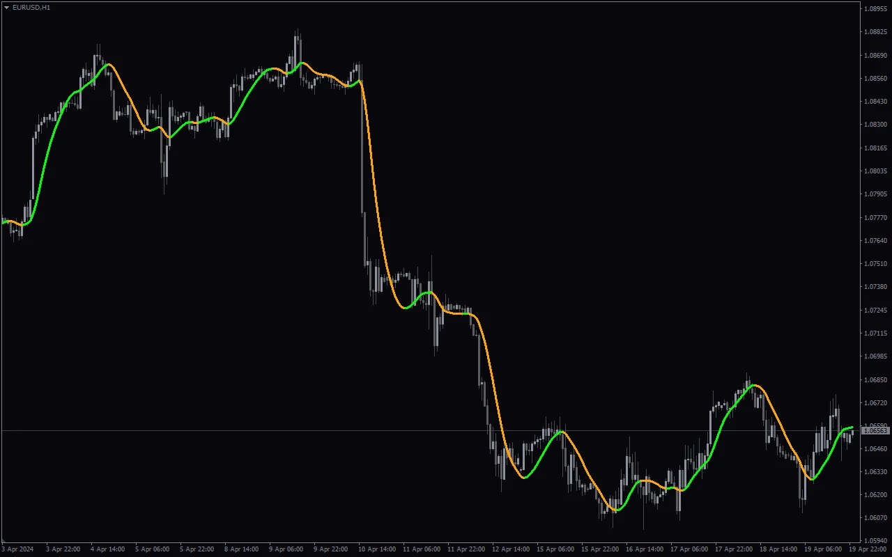This screenshot has width=892, height=557.
Task: Click the 1.07115 price scale label
Action: coord(875,333)
